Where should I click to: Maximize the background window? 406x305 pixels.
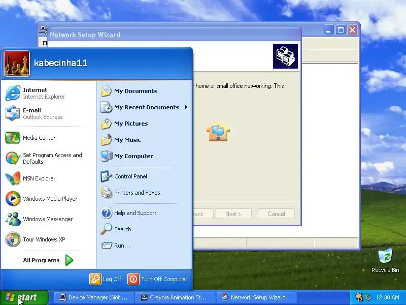341,30
